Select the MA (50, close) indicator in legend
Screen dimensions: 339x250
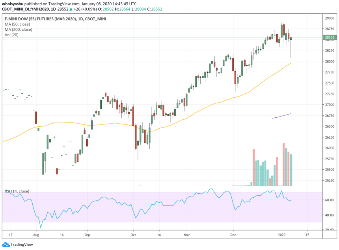[x=18, y=24]
